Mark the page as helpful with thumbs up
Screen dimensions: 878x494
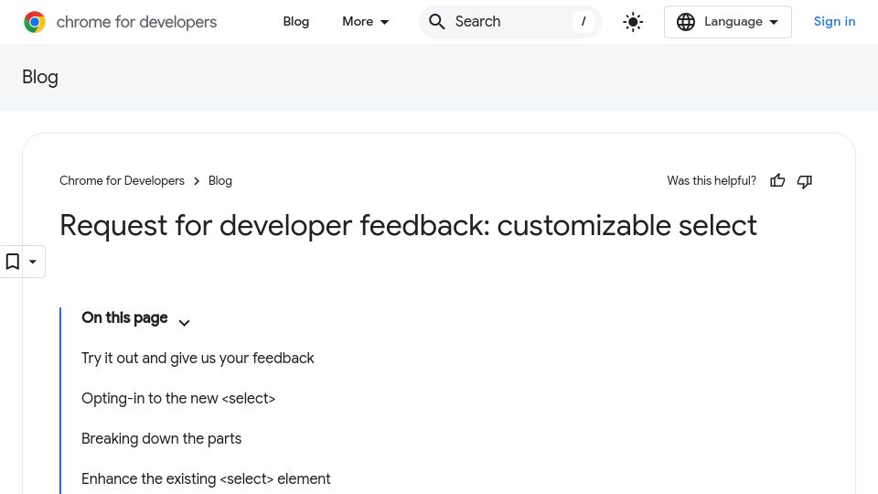click(x=777, y=181)
